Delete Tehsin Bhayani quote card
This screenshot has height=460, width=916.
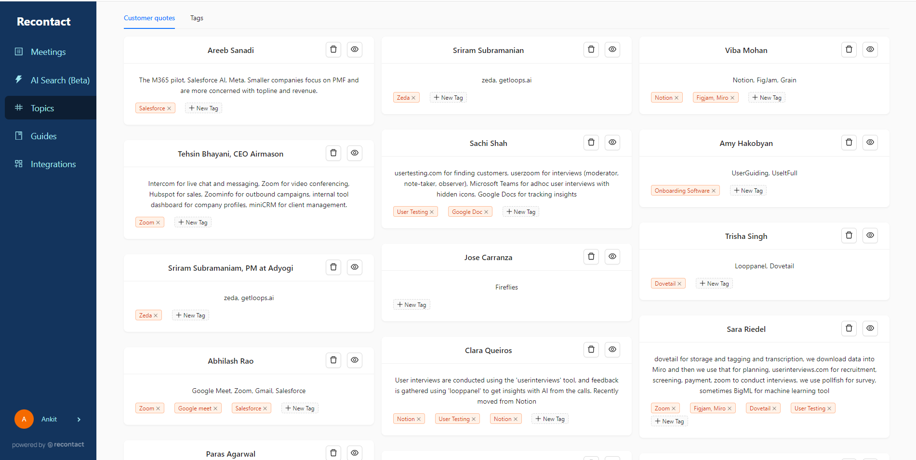click(333, 153)
